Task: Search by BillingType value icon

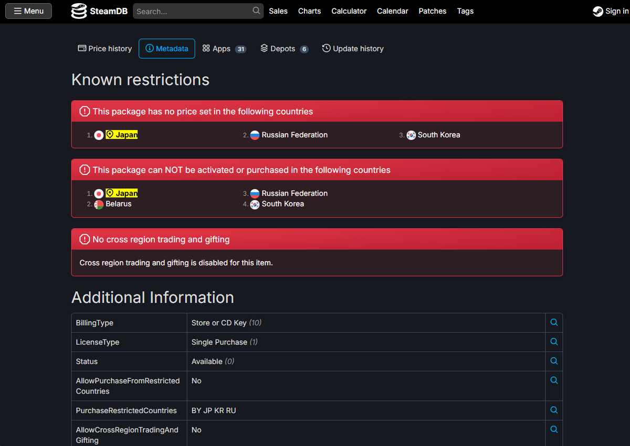Action: pyautogui.click(x=554, y=322)
